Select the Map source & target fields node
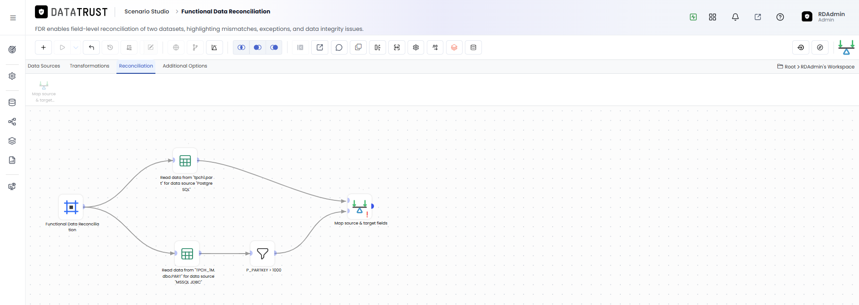Screen dimensions: 859x305 click(x=360, y=206)
